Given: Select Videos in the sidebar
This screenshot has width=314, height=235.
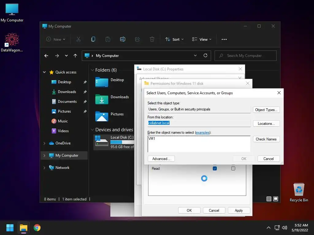Looking at the screenshot, I should tap(63, 131).
